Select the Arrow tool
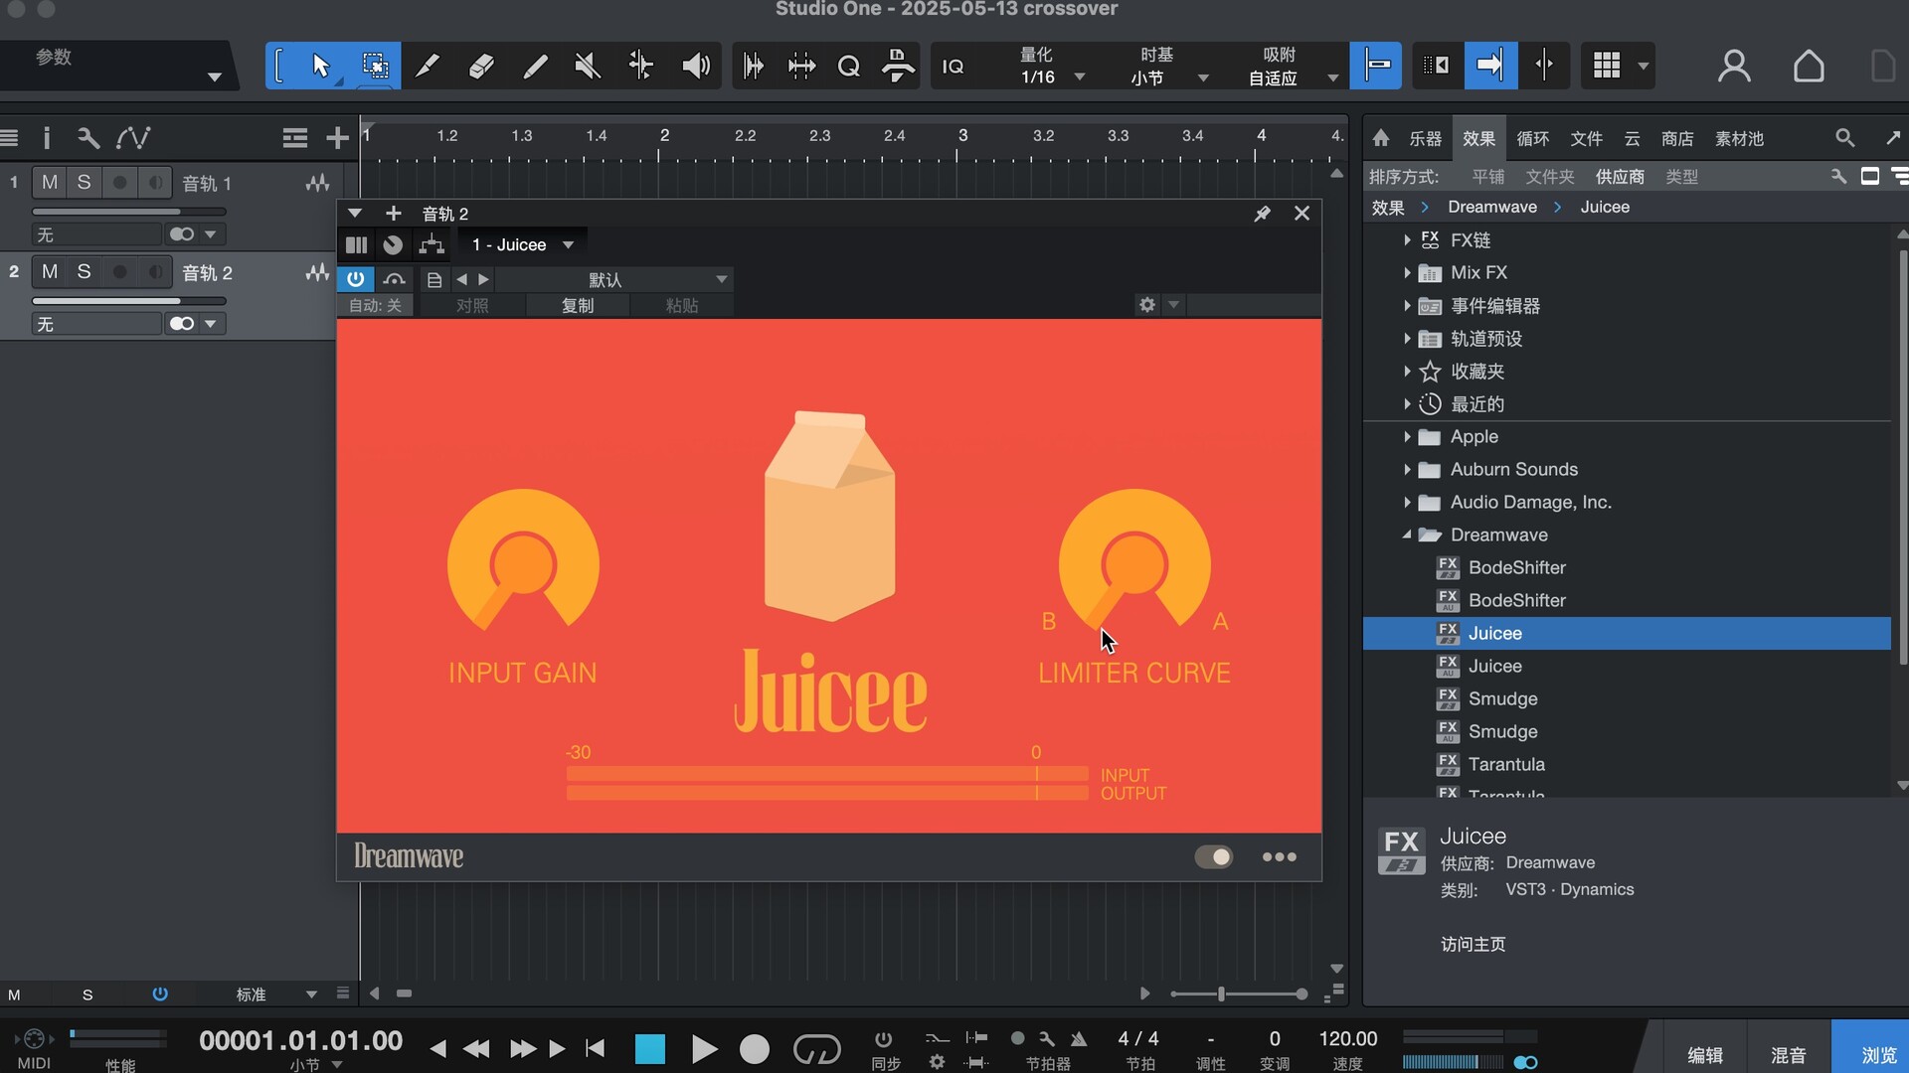Viewport: 1909px width, 1073px height. click(320, 66)
